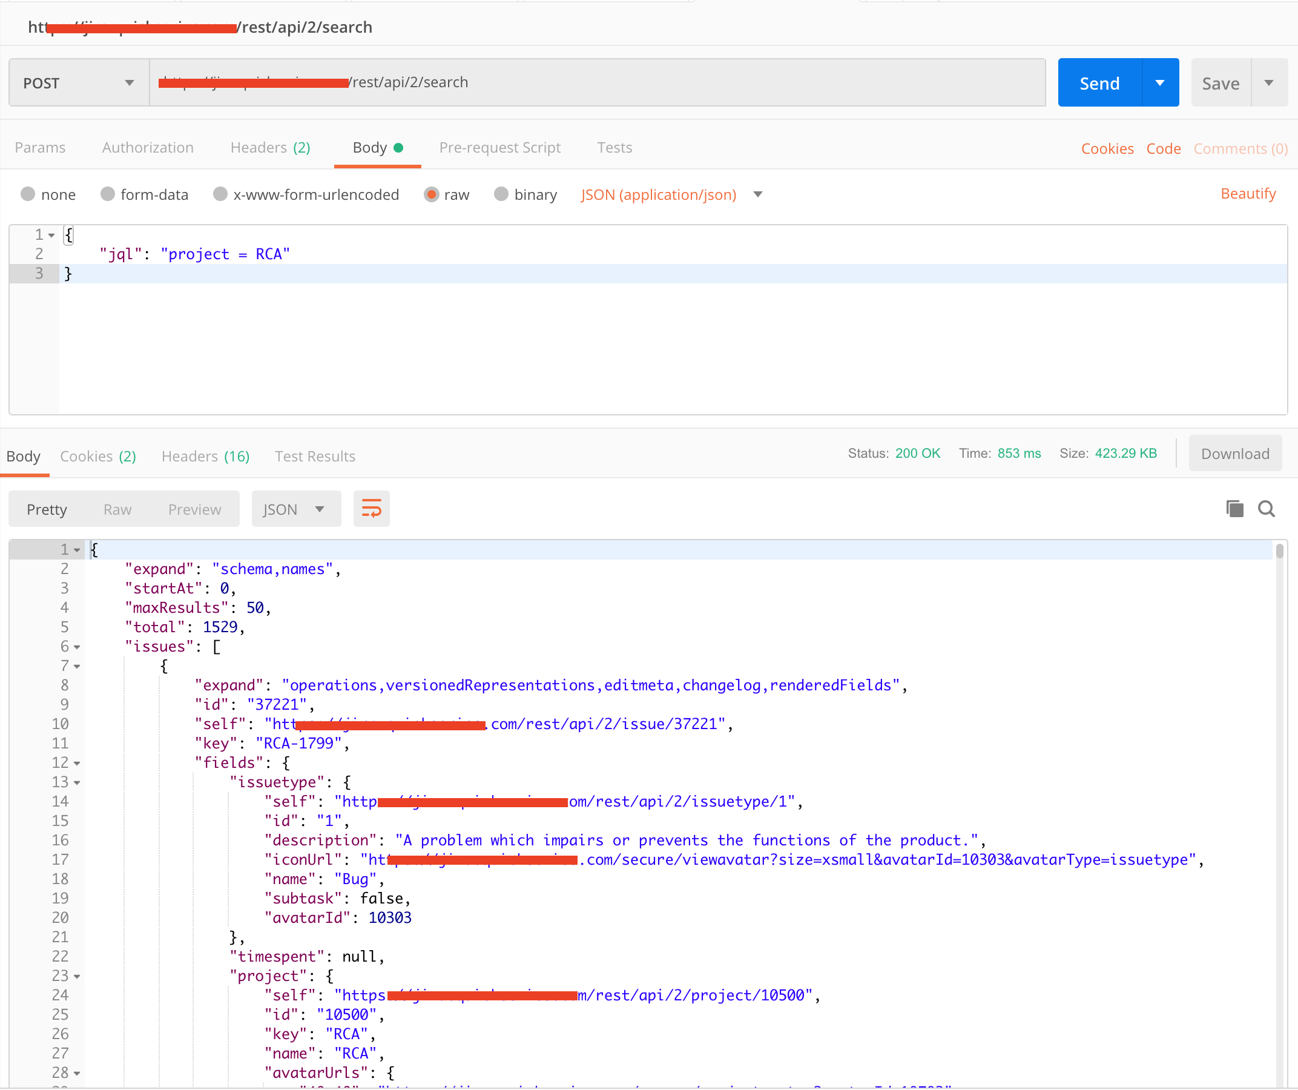Select the form-data radio option

[x=108, y=194]
